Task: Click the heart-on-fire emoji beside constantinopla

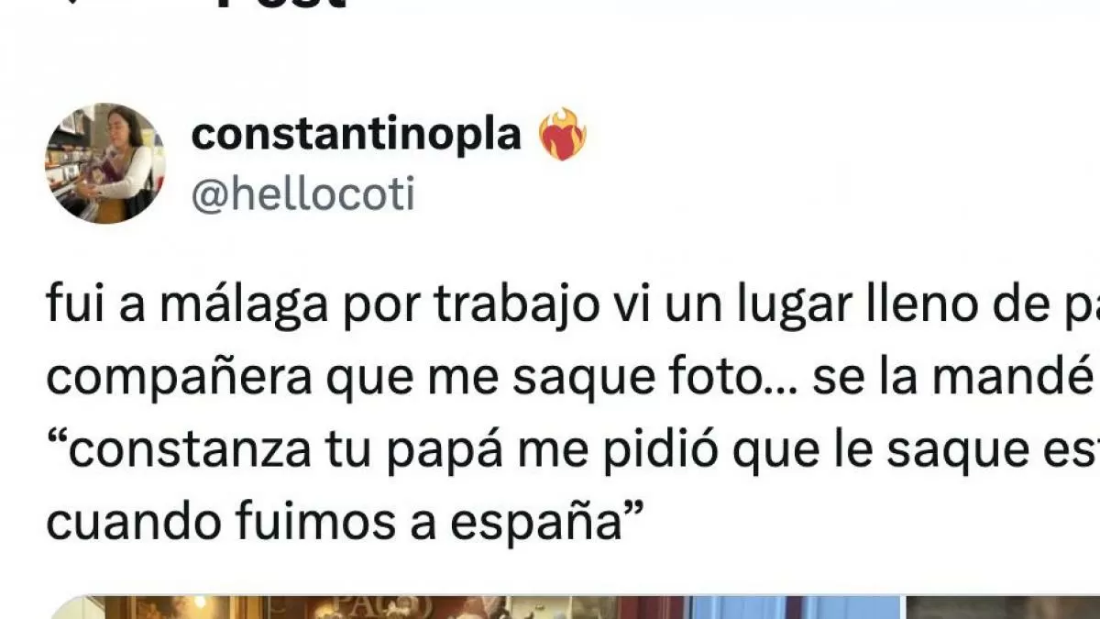Action: pyautogui.click(x=563, y=135)
